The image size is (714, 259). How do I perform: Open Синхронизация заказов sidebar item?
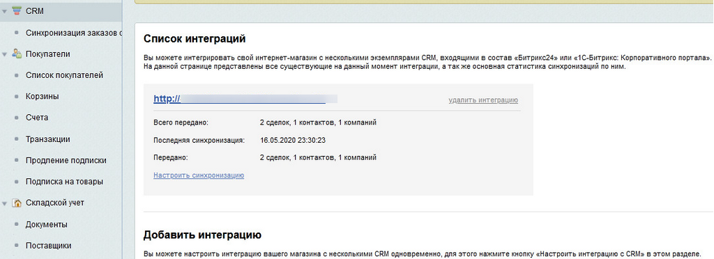coord(74,33)
